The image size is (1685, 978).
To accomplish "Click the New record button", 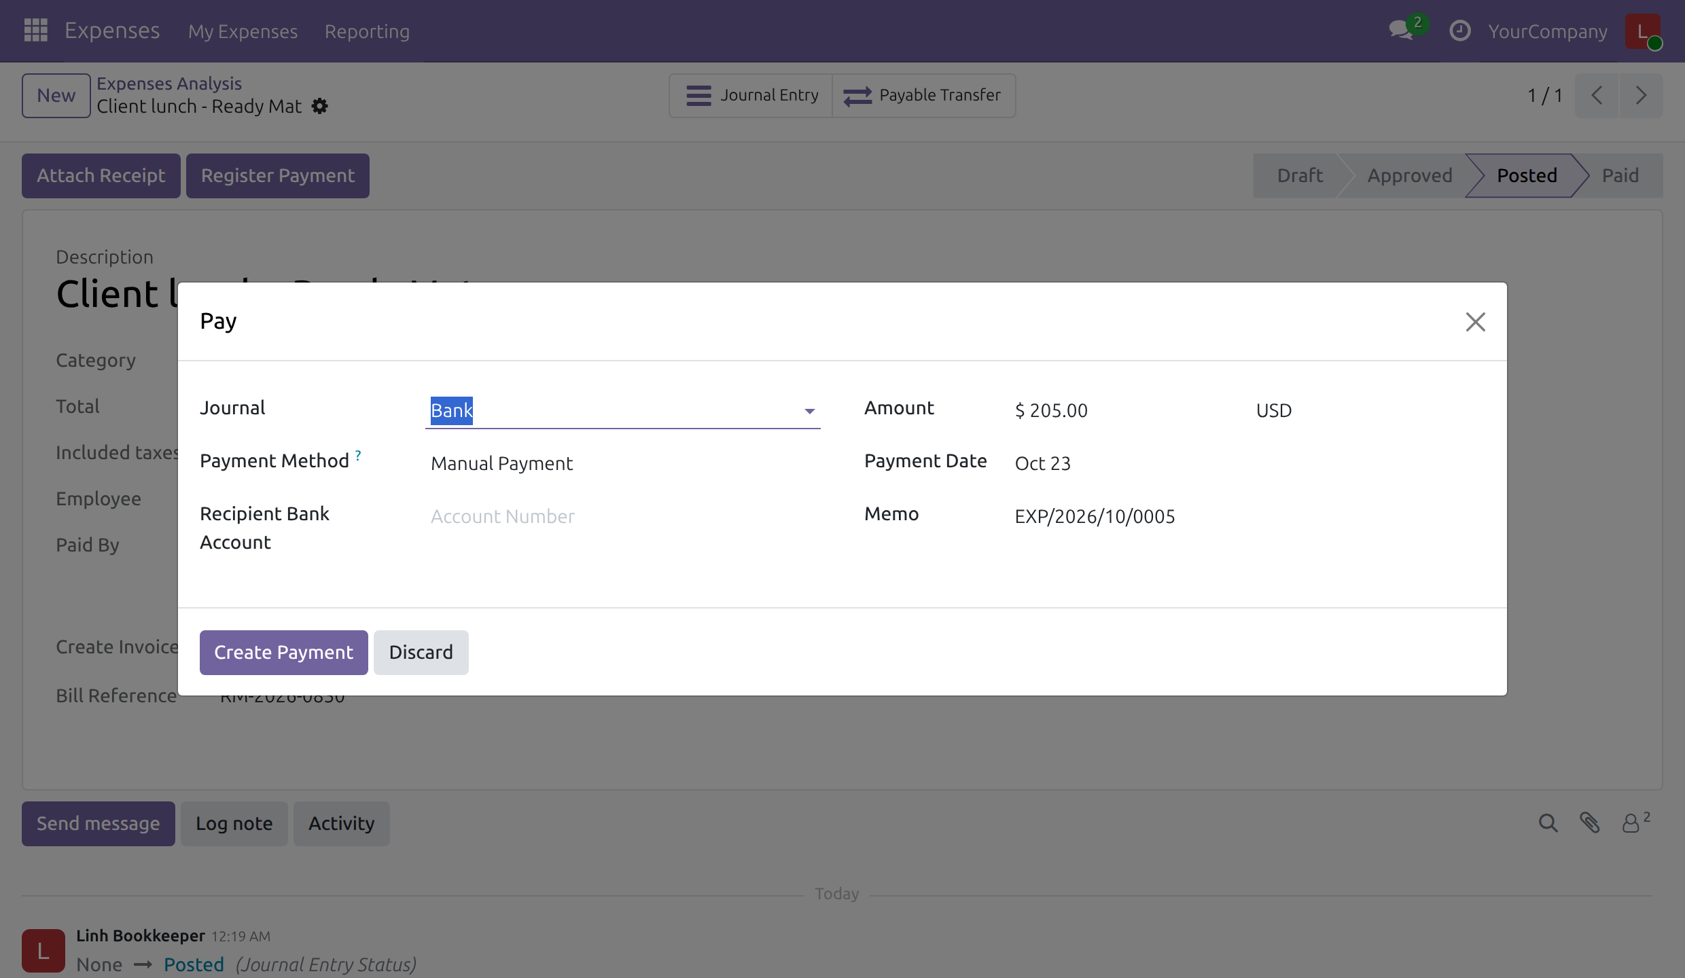I will (x=56, y=96).
